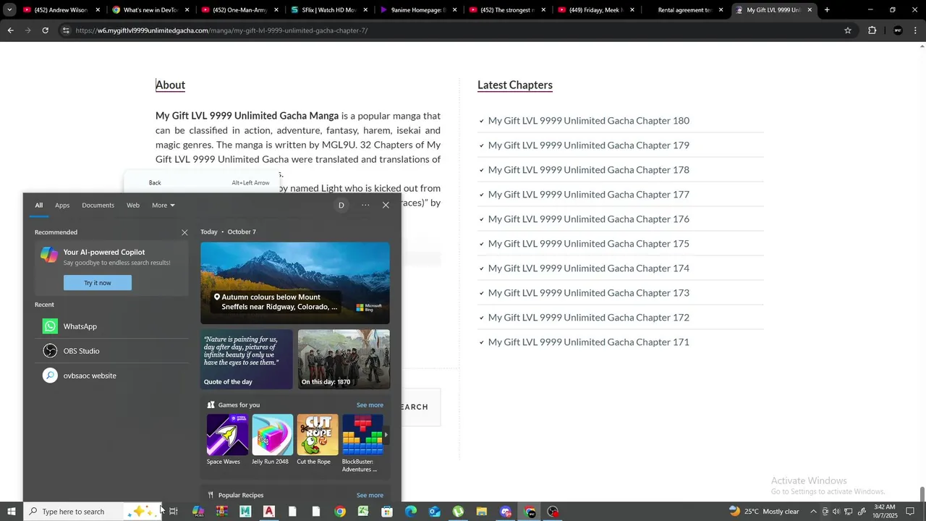Switch to the 9anime Homepage tab
The width and height of the screenshot is (926, 521).
point(417,10)
